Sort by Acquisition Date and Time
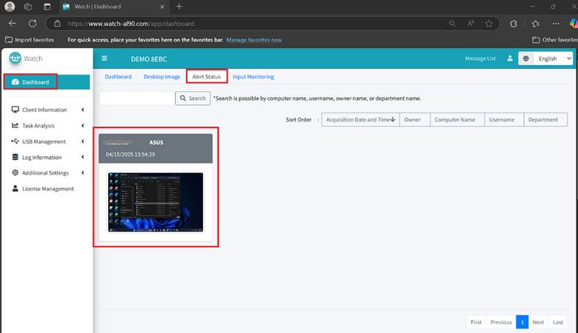The height and width of the screenshot is (333, 578). coord(360,119)
